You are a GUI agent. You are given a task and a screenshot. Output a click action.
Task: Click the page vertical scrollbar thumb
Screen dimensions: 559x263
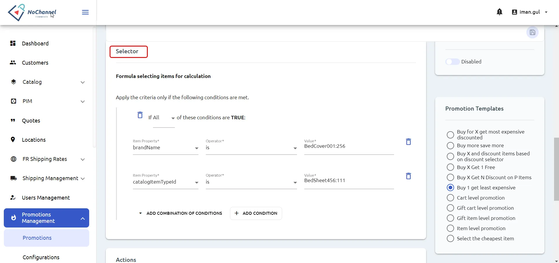[556, 169]
